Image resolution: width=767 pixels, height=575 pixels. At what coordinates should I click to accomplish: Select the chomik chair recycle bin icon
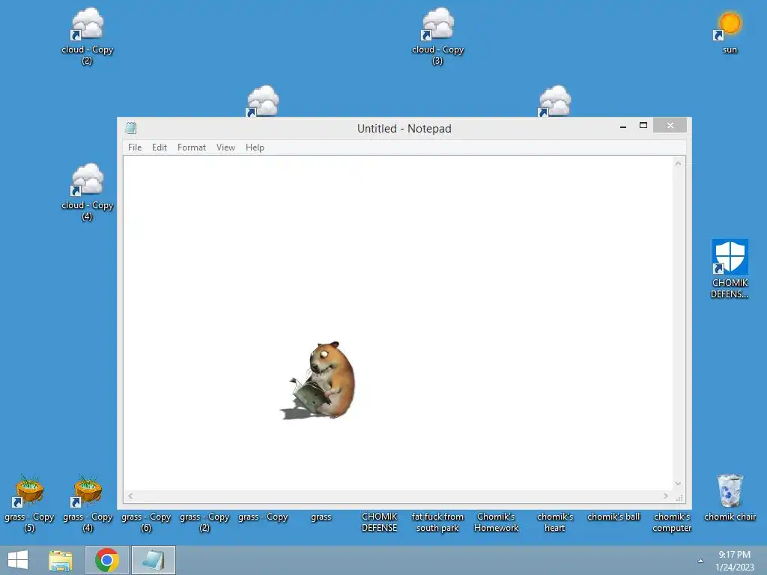(x=730, y=497)
